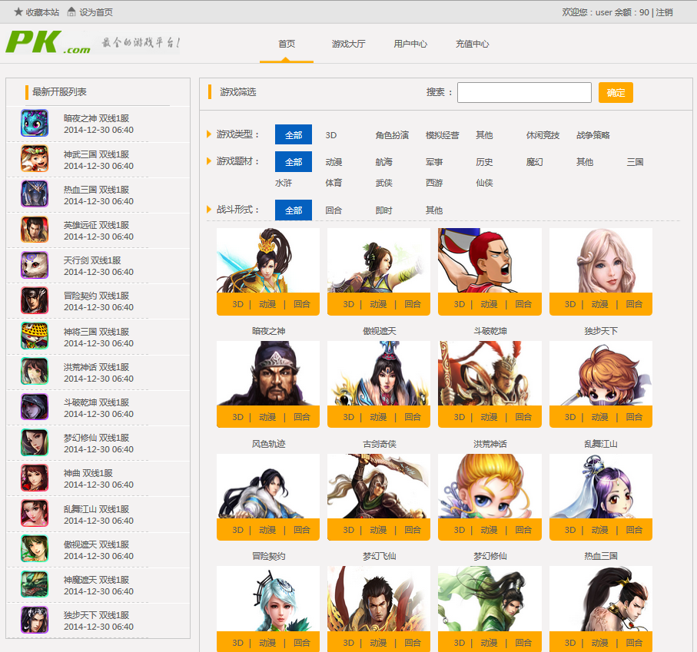Go to the 游戏大厅 navigation tab
The width and height of the screenshot is (697, 652).
(x=349, y=44)
